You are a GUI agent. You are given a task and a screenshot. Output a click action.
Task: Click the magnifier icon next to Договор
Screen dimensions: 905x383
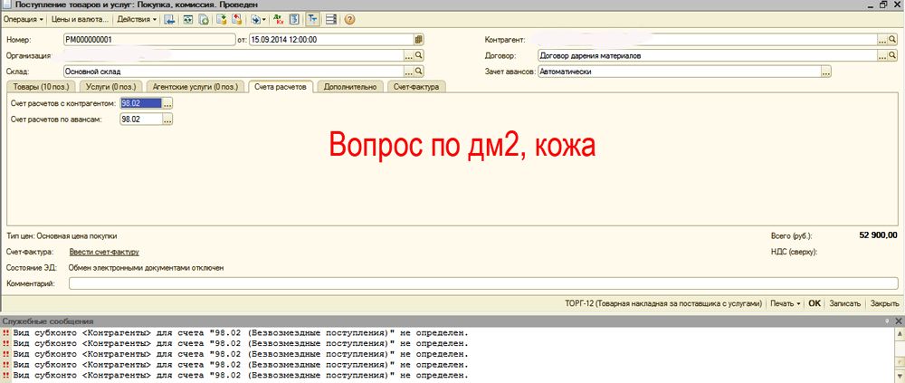click(x=892, y=55)
